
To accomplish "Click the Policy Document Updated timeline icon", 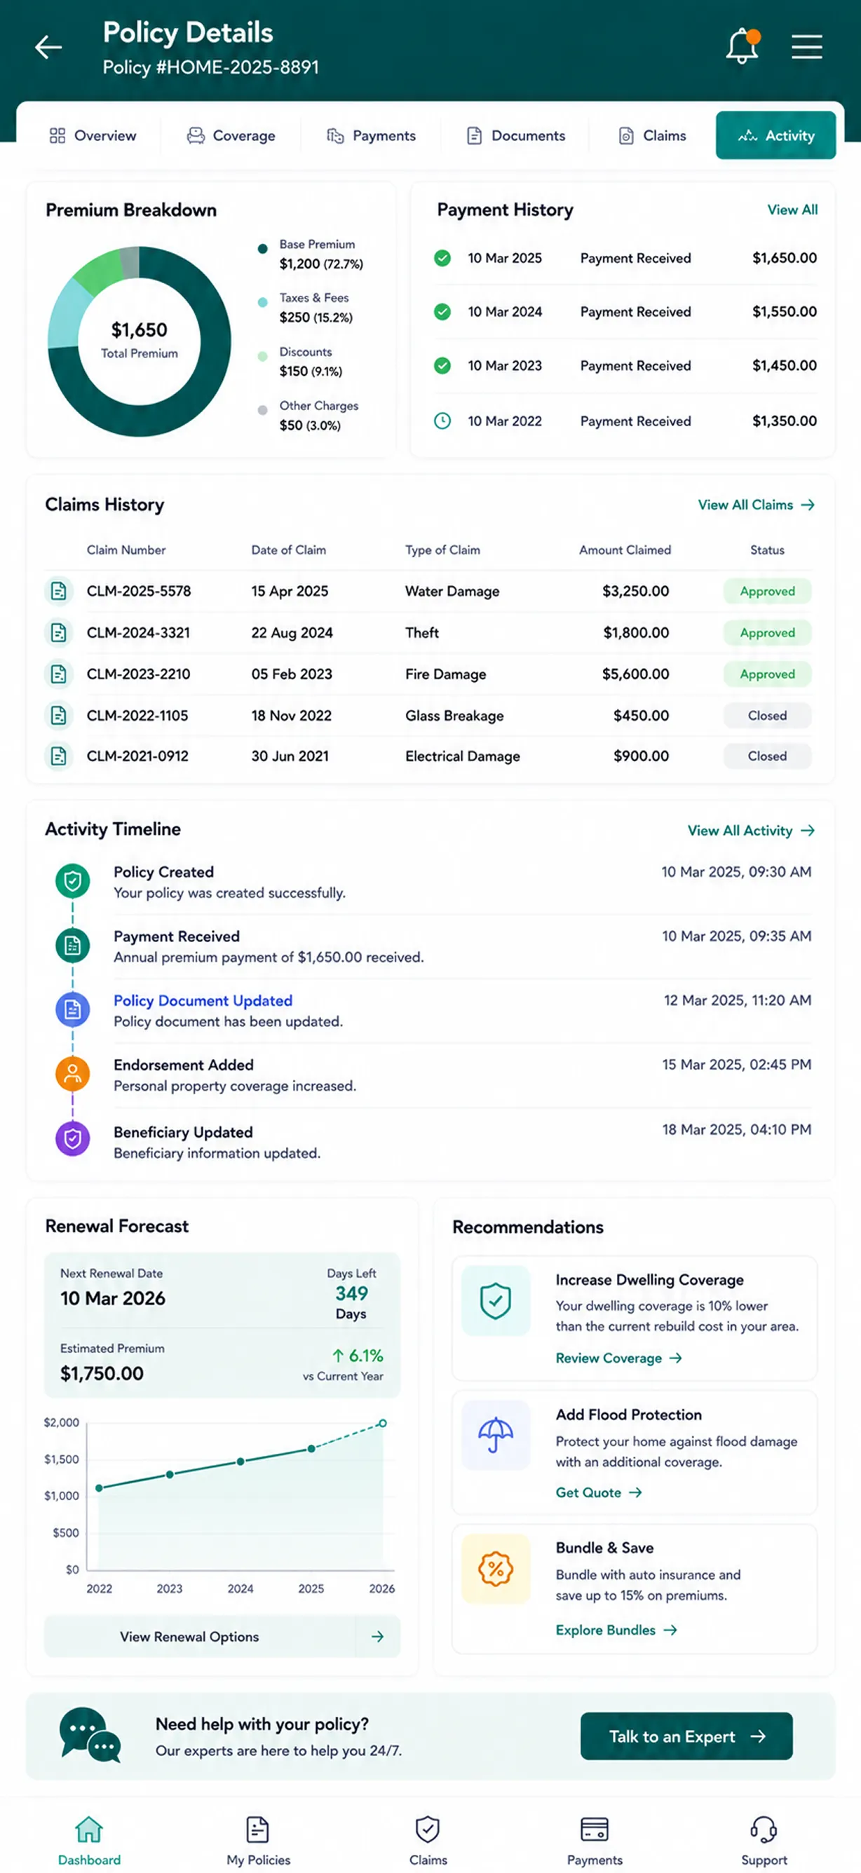I will [x=73, y=1009].
